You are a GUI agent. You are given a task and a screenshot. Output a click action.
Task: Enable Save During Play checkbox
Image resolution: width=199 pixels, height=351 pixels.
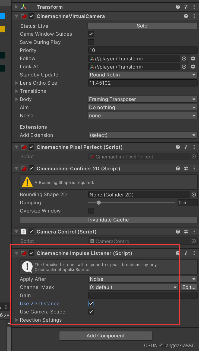click(x=91, y=42)
